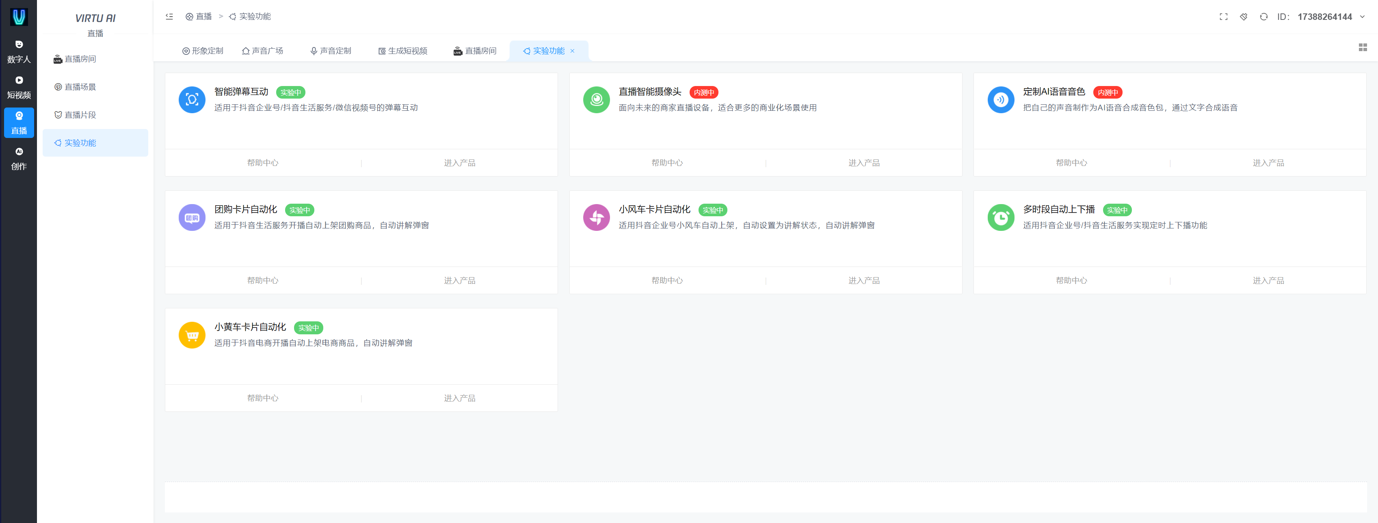Screen dimensions: 1378x523
Task: Select 实验功能 in the left menu
Action: 95,143
